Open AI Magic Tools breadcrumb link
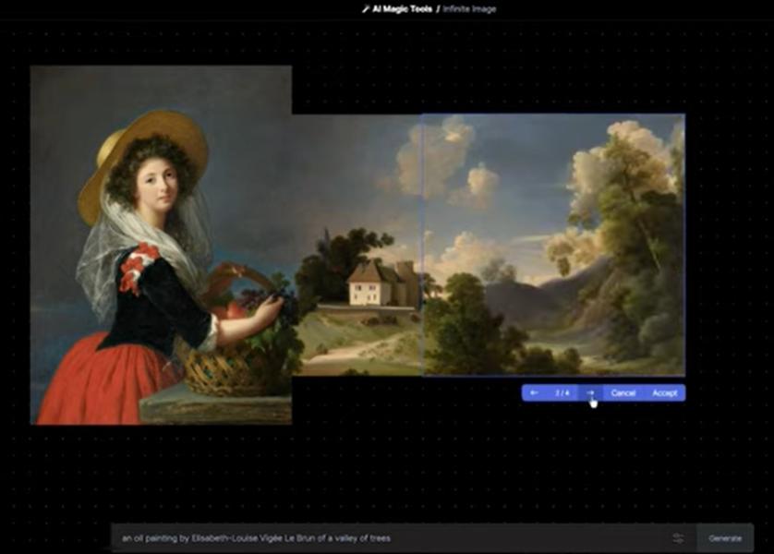This screenshot has width=774, height=554. [x=403, y=9]
